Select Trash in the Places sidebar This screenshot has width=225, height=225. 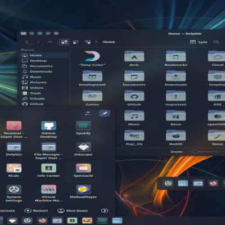click(x=44, y=93)
